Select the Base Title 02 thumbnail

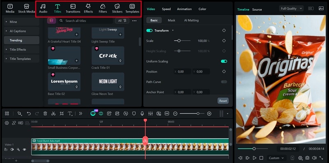click(x=64, y=82)
